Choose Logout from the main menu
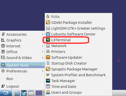 tap(22, 86)
